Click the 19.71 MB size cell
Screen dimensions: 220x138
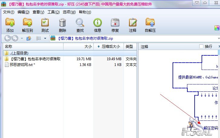tap(84, 59)
